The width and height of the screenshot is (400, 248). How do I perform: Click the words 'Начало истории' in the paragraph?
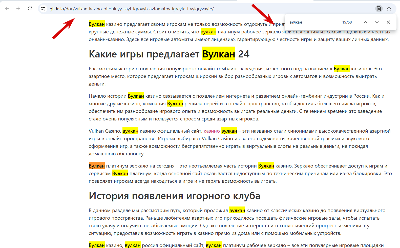pos(108,96)
